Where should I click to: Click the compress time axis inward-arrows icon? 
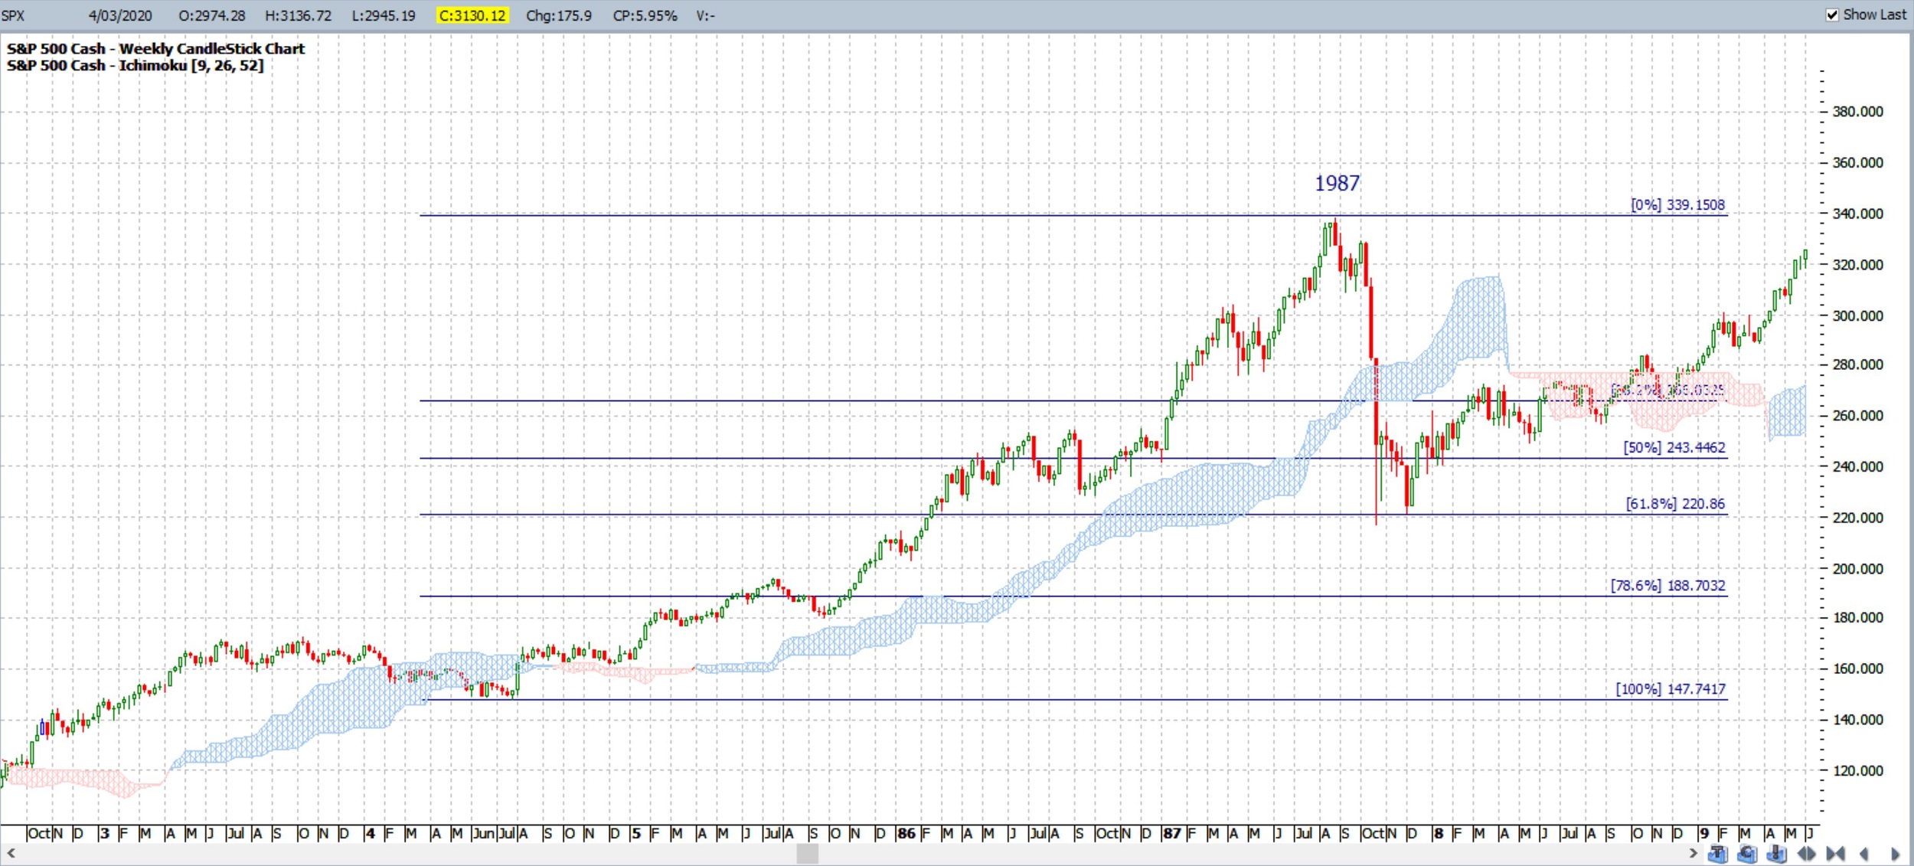click(1835, 854)
